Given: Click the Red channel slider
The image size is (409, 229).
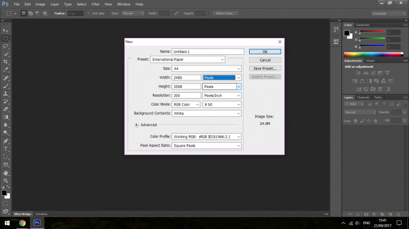Looking at the screenshot, I should [372, 32].
